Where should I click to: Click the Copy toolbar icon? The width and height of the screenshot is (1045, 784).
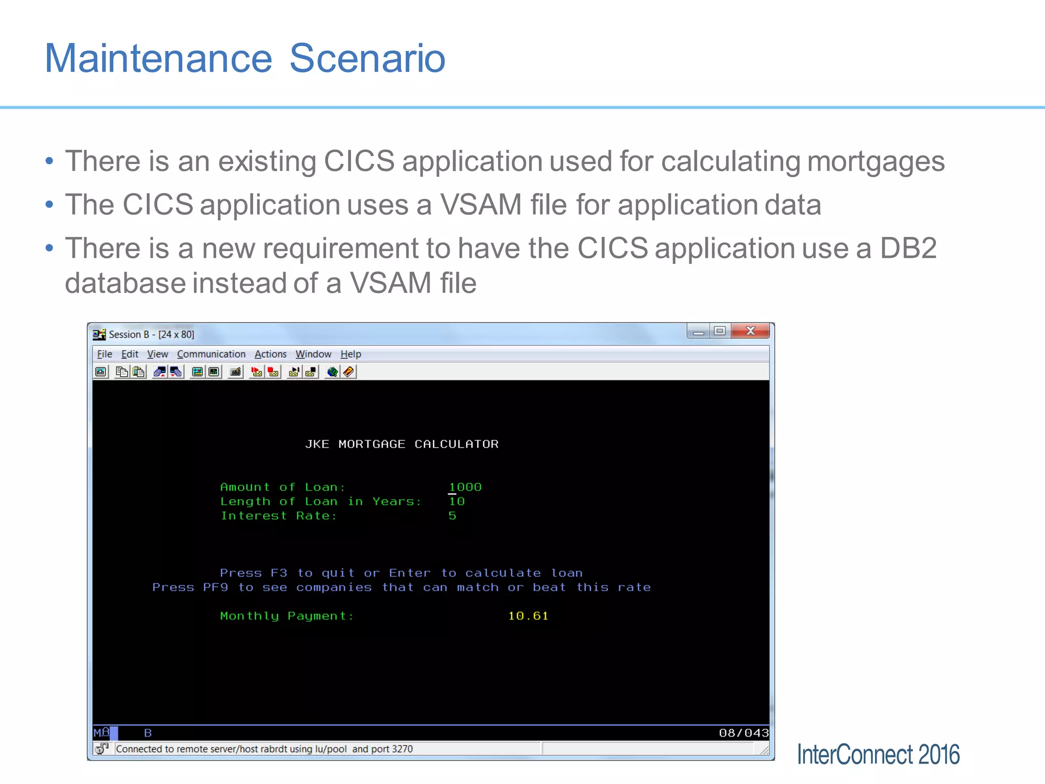coord(121,372)
